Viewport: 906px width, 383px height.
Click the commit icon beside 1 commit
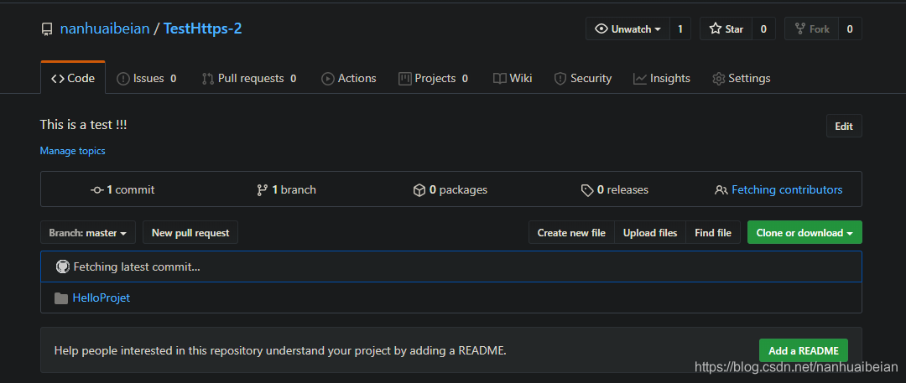click(97, 189)
